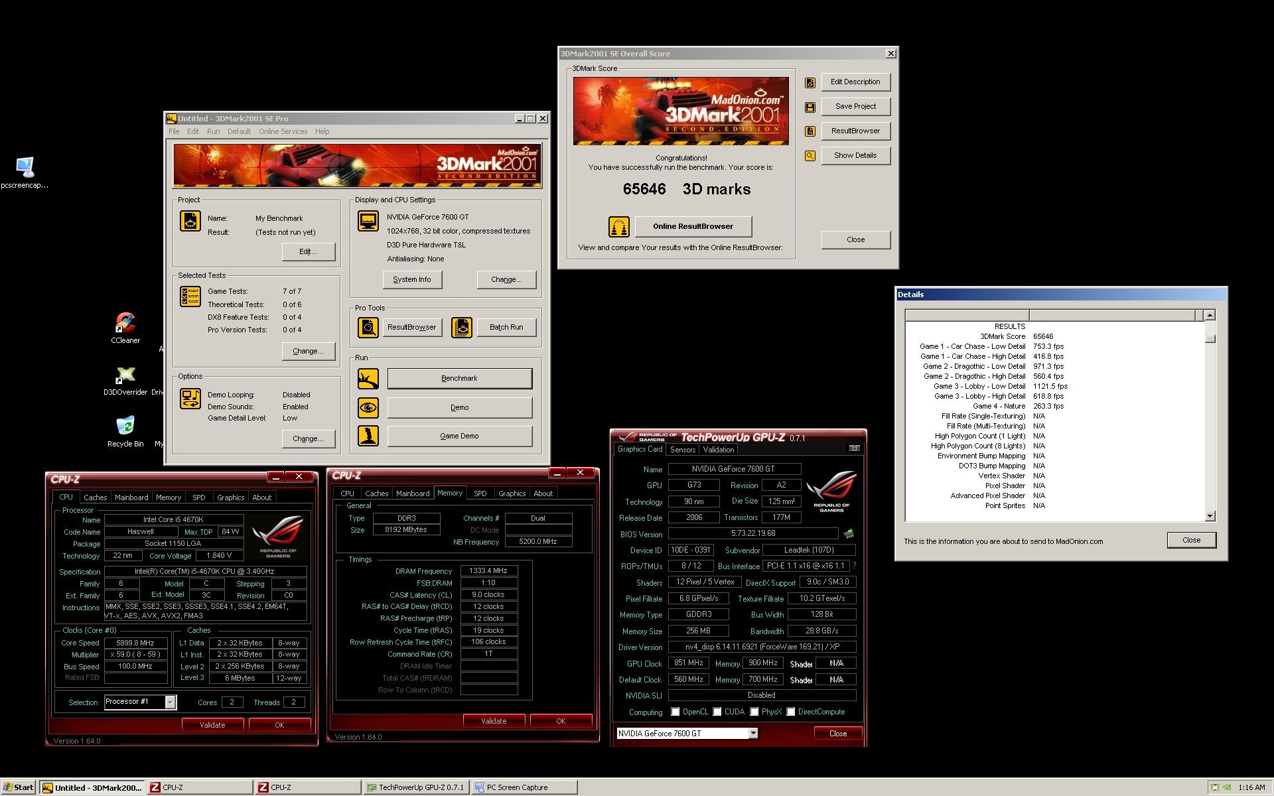Click Close in the Details window
The image size is (1274, 796).
(1191, 540)
